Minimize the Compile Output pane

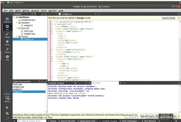point(176,83)
